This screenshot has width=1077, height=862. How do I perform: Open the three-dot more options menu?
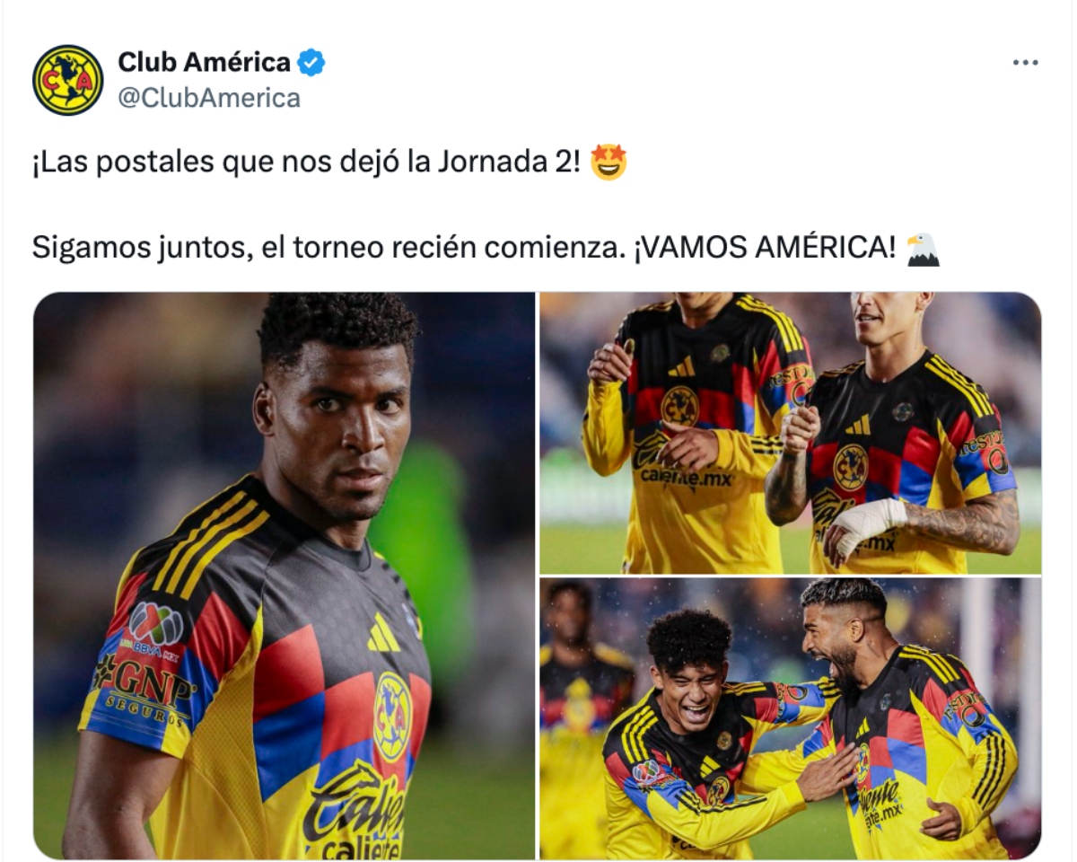point(1025,62)
